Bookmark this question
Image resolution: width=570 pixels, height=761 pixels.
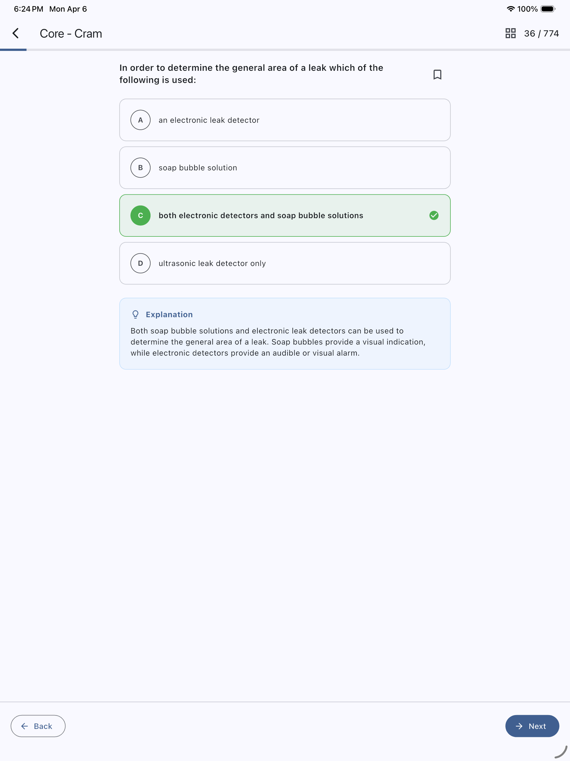click(x=437, y=74)
